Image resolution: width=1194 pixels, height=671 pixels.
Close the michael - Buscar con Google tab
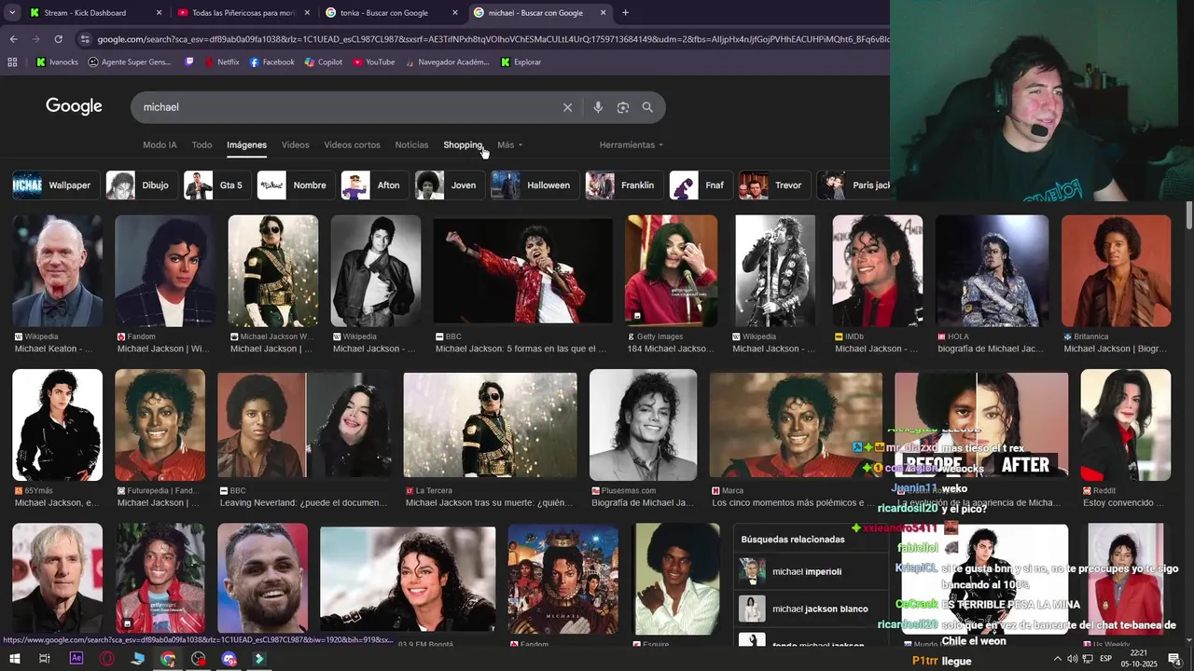pyautogui.click(x=604, y=13)
